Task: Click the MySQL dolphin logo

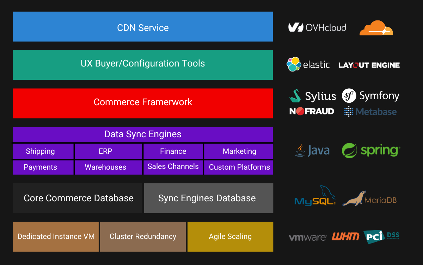Action: [315, 195]
